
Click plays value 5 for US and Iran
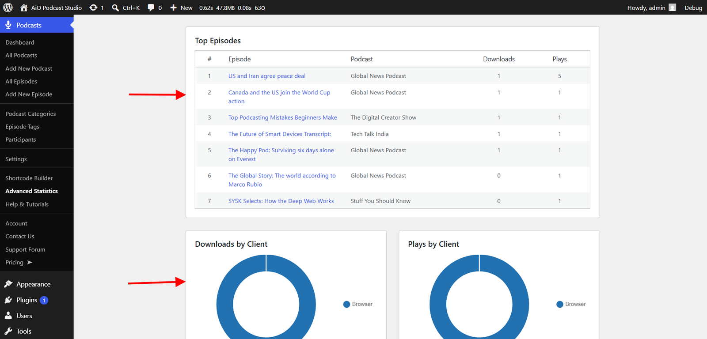pos(559,76)
